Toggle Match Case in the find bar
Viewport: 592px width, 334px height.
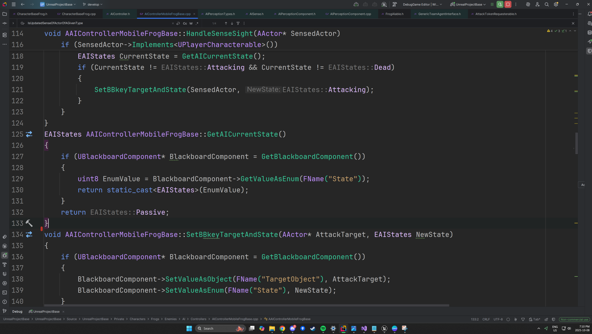[185, 23]
